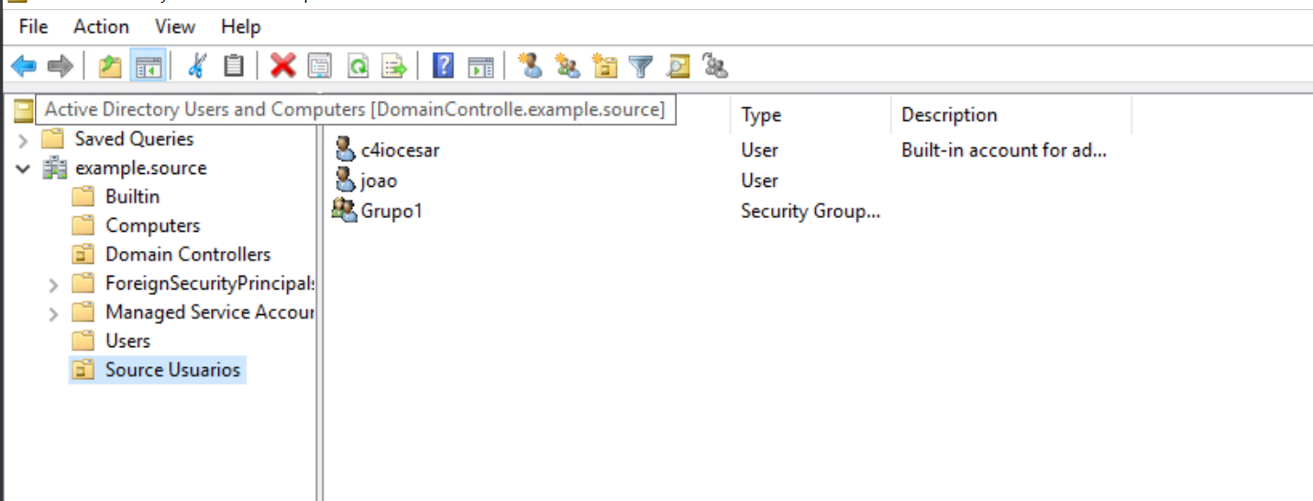Click the green Refresh icon
Screen dimensions: 1313x501
pyautogui.click(x=357, y=66)
